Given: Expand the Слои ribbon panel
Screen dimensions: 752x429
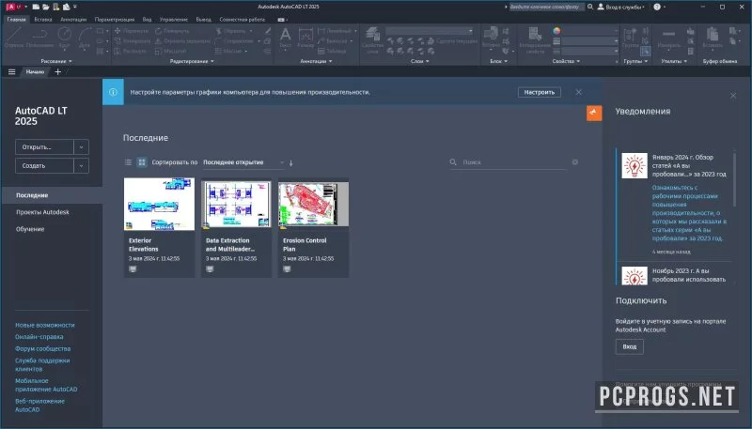Looking at the screenshot, I should point(419,61).
